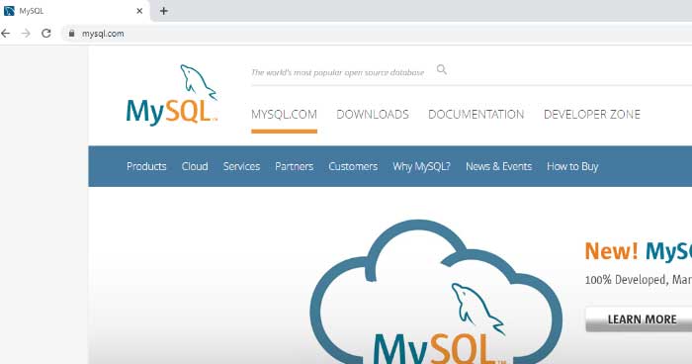692x364 pixels.
Task: Open the Partners menu item
Action: (295, 166)
